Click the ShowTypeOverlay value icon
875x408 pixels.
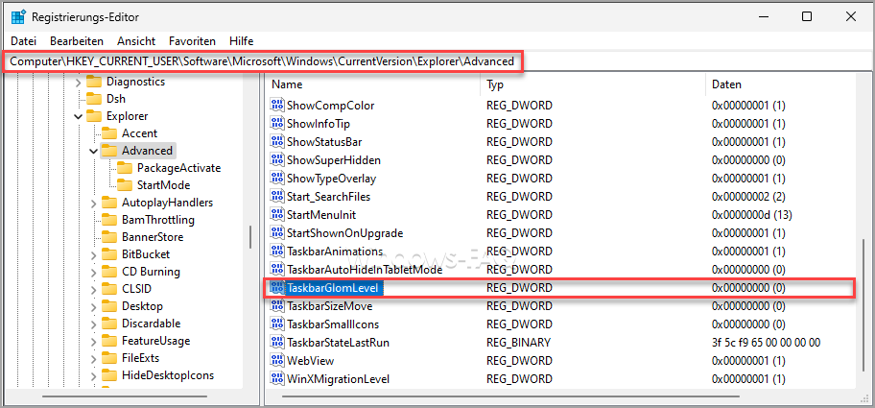pyautogui.click(x=276, y=179)
